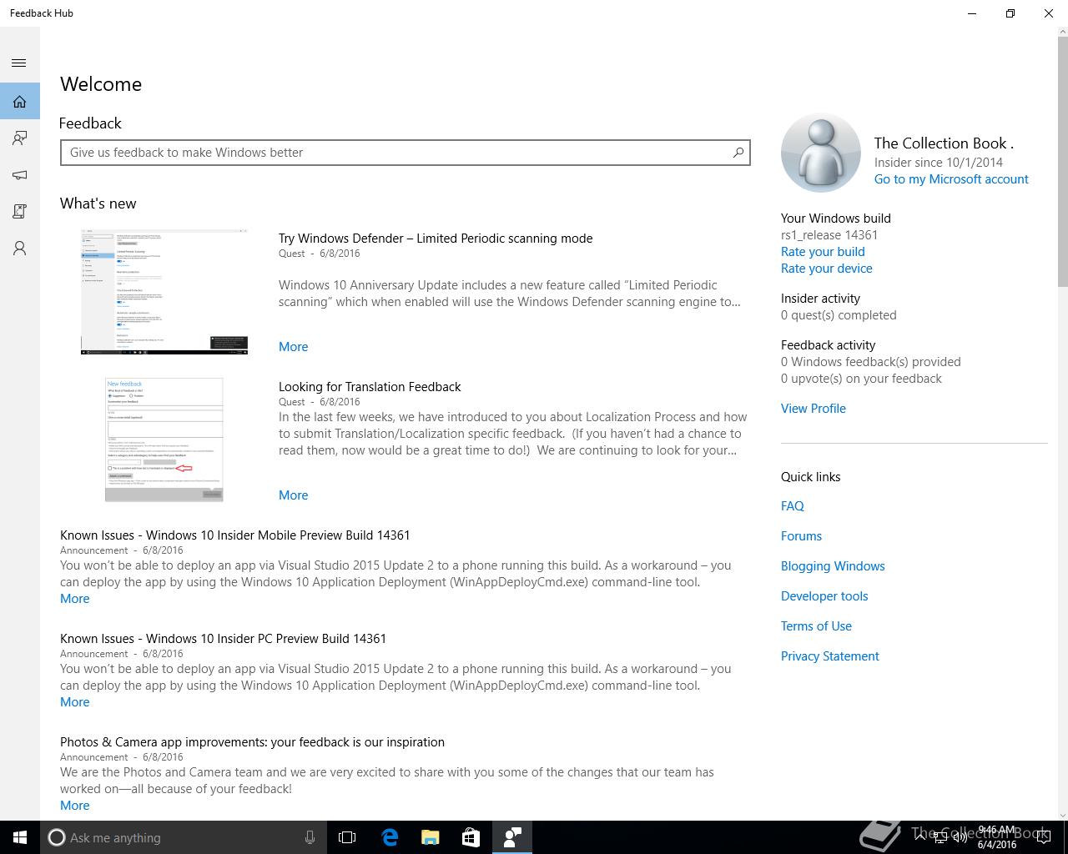Open the Developer tools link
1068x854 pixels.
point(824,596)
